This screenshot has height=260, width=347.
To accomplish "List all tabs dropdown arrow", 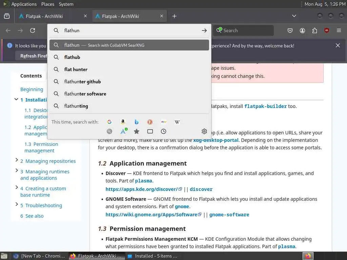I will [294, 16].
